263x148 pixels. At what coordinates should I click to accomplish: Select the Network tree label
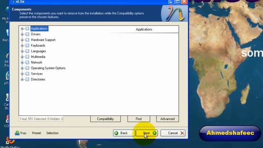tap(37, 62)
